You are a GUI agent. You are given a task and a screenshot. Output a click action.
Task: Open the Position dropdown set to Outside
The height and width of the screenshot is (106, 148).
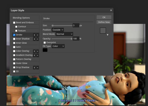coord(58,30)
